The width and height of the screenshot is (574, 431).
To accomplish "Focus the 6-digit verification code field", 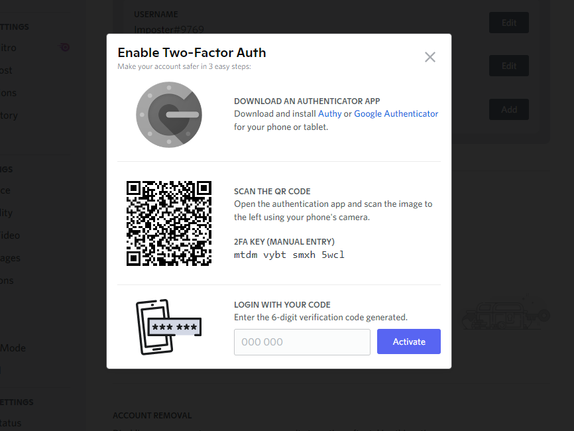I will (302, 341).
